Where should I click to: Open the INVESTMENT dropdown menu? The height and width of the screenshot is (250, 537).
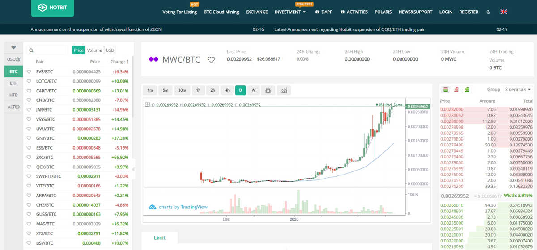tap(290, 12)
